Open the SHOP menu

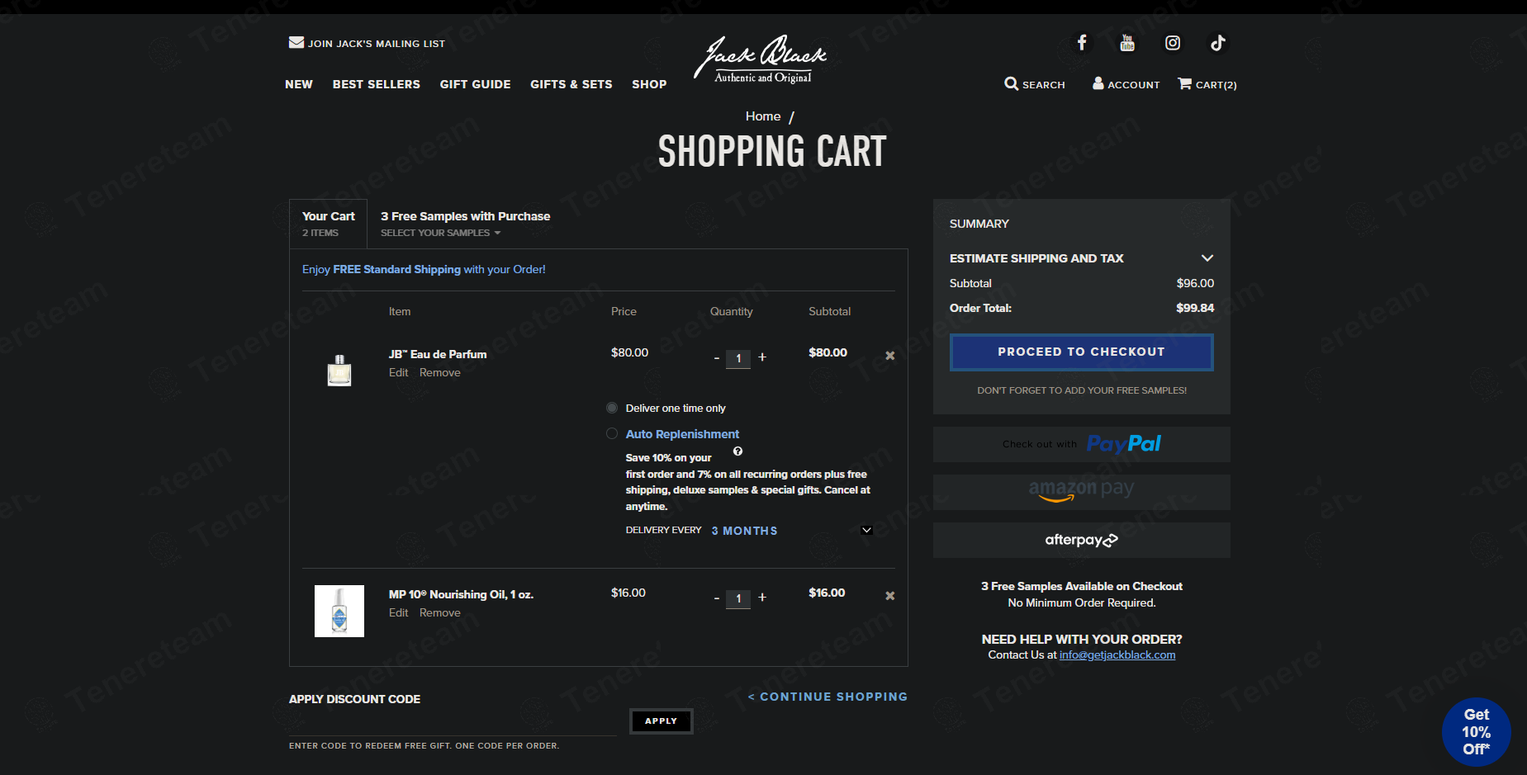[x=649, y=84]
